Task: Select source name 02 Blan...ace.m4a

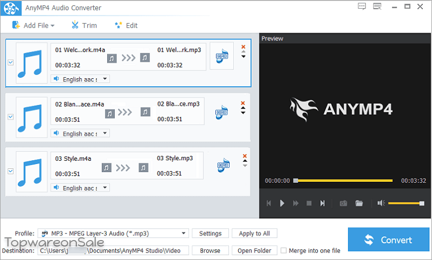Action: tap(80, 104)
